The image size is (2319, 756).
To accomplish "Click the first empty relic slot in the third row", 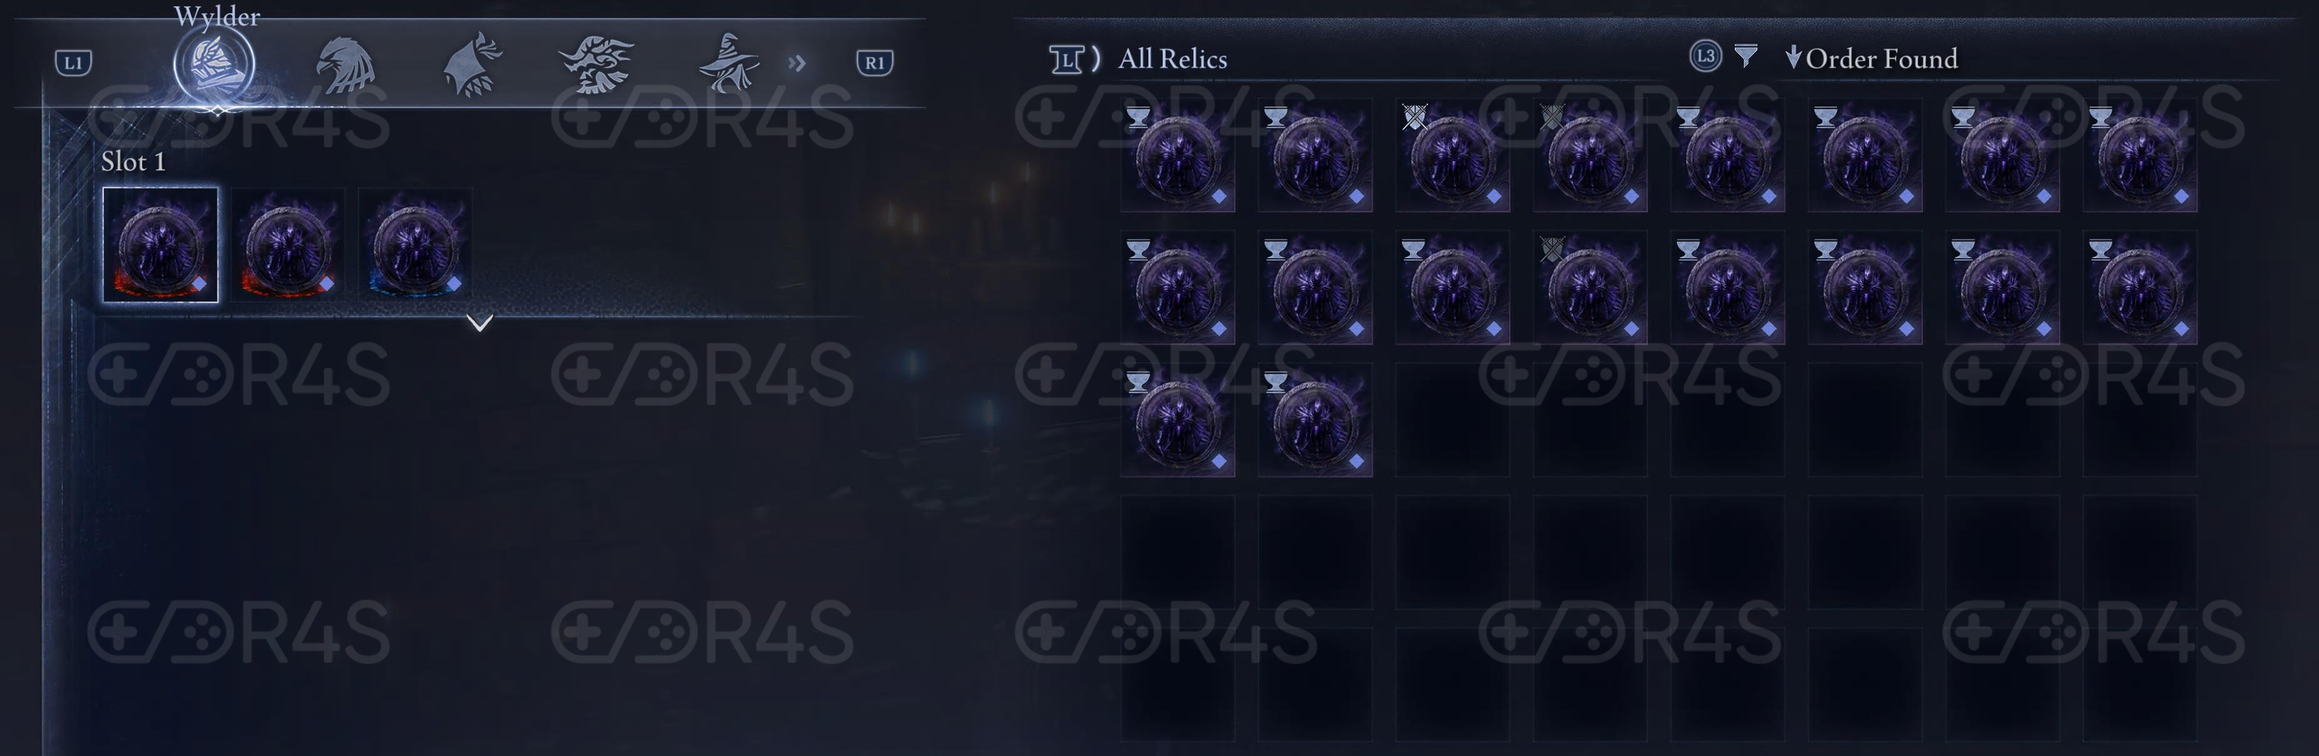I will pyautogui.click(x=1452, y=420).
